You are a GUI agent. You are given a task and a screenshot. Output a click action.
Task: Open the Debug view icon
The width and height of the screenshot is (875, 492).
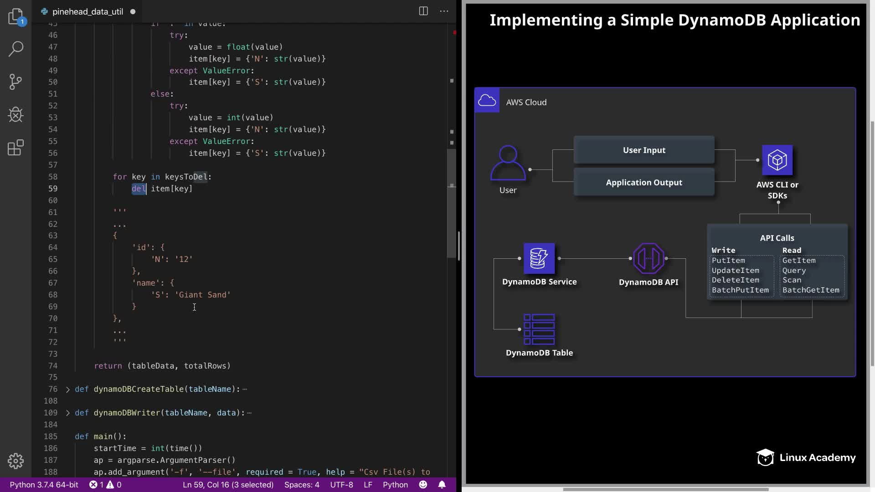point(16,115)
